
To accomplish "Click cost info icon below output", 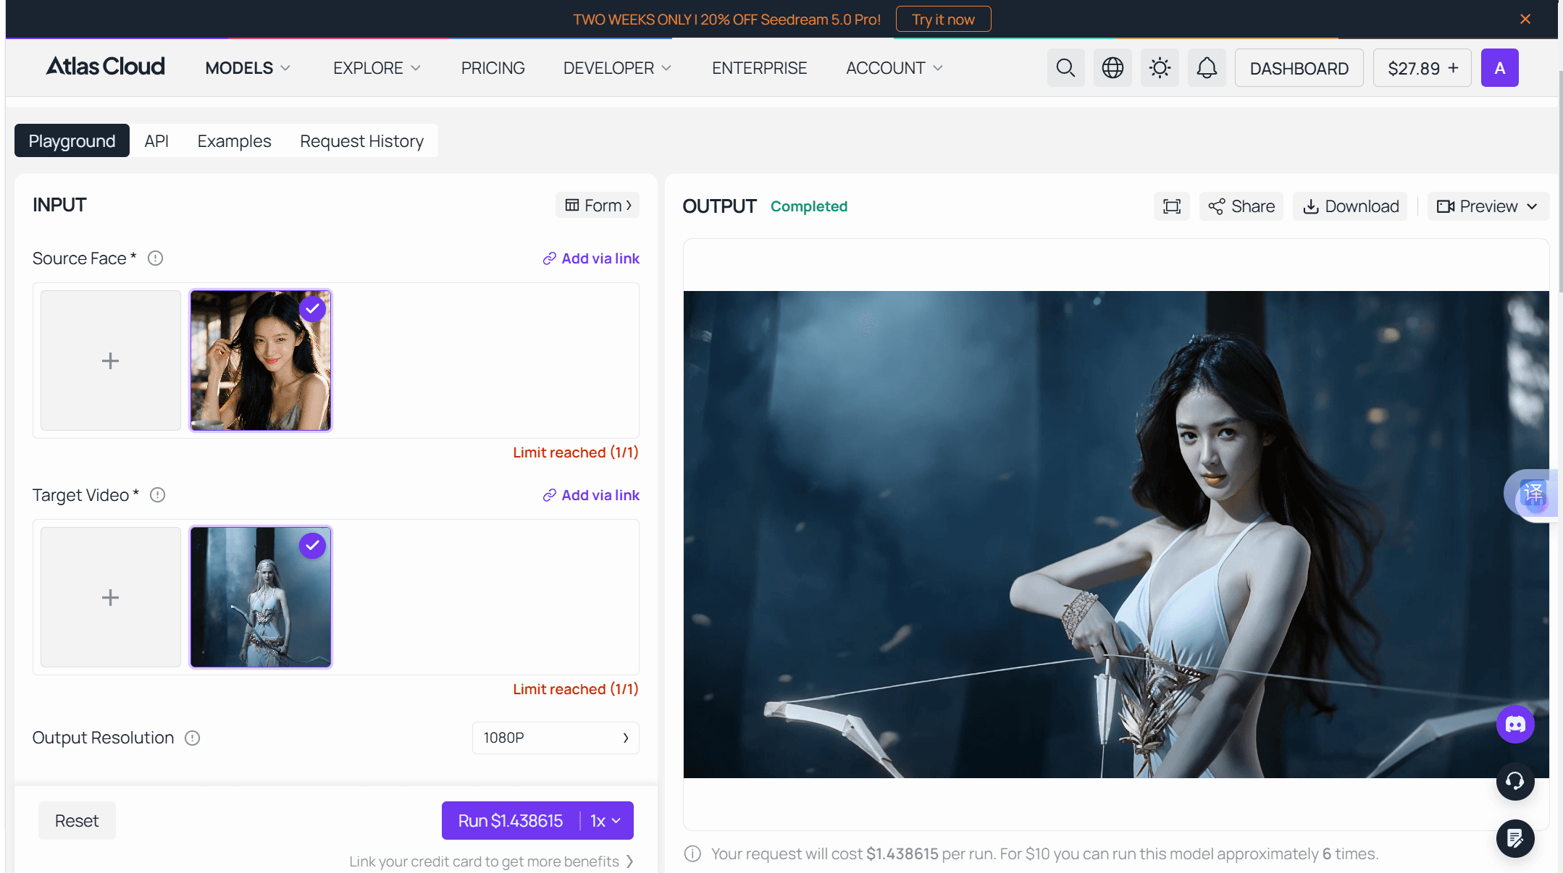I will [692, 853].
